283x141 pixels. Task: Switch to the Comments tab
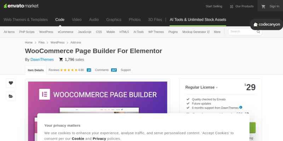pos(102,70)
